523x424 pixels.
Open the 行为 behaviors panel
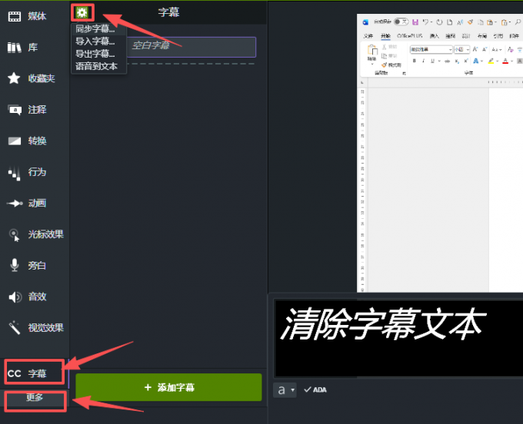28,172
